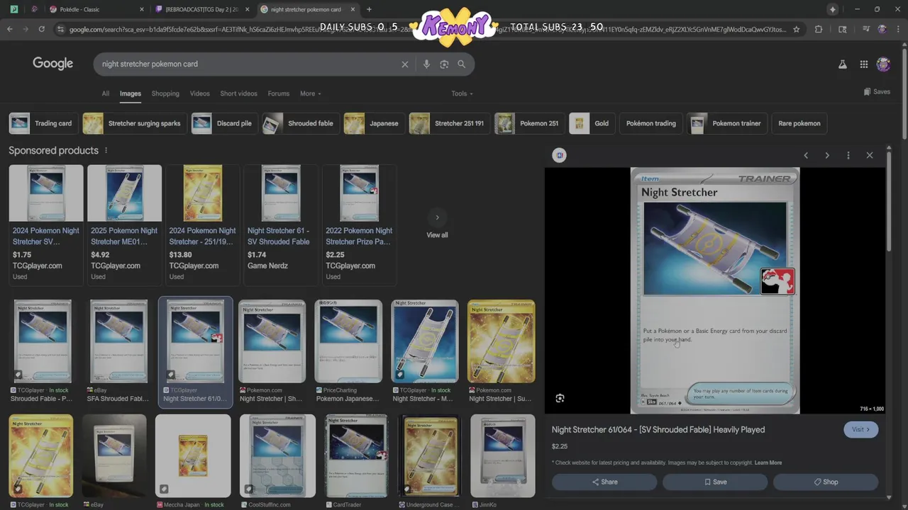The height and width of the screenshot is (510, 908).
Task: Open the Google apps grid
Action: point(863,64)
